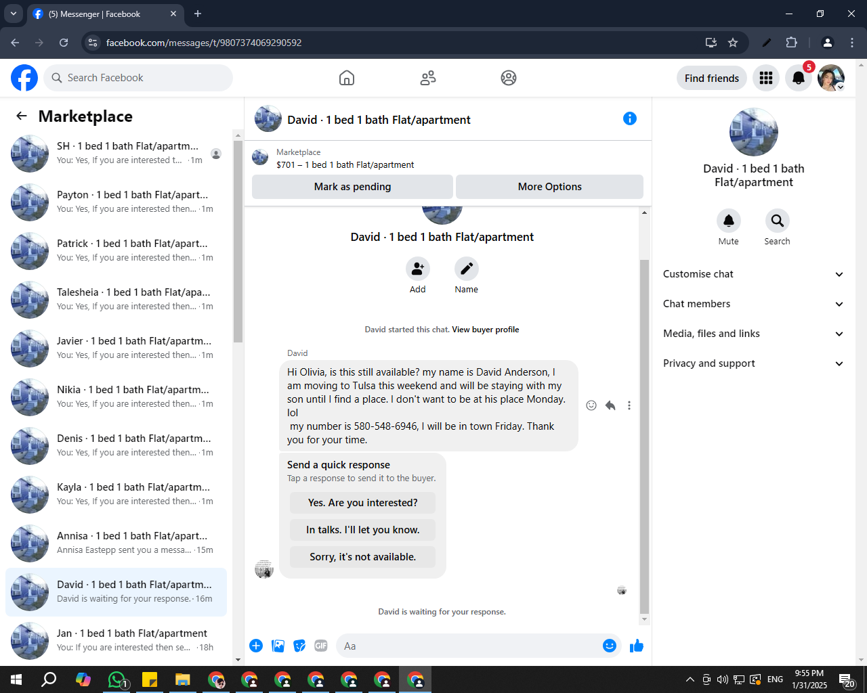Click the chat messages vertical scrollbar
Image resolution: width=867 pixels, height=693 pixels.
pyautogui.click(x=644, y=437)
